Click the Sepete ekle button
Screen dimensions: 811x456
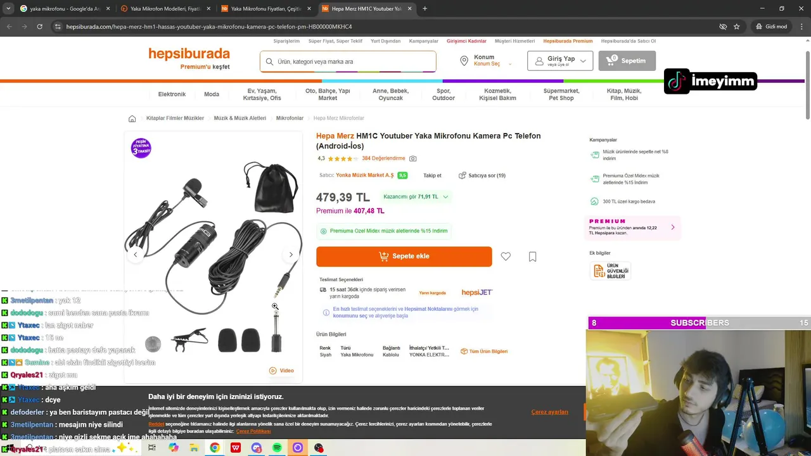[404, 256]
